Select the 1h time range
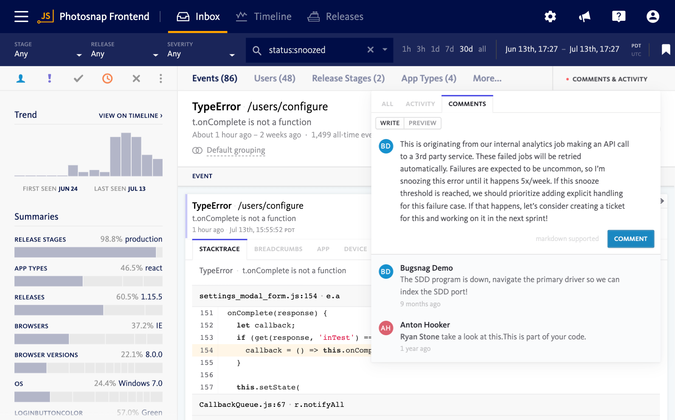The height and width of the screenshot is (420, 675). pos(406,49)
